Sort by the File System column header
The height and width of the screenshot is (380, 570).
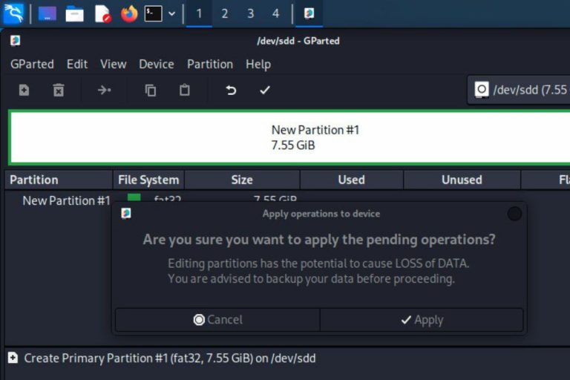(x=148, y=180)
